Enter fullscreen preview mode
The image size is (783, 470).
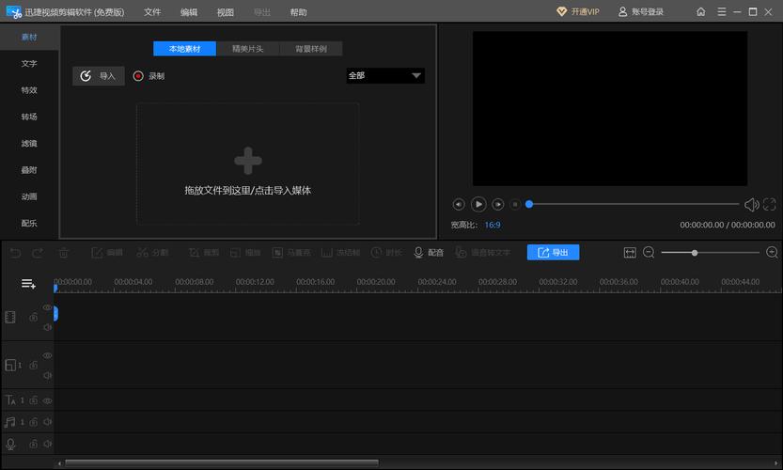point(770,204)
